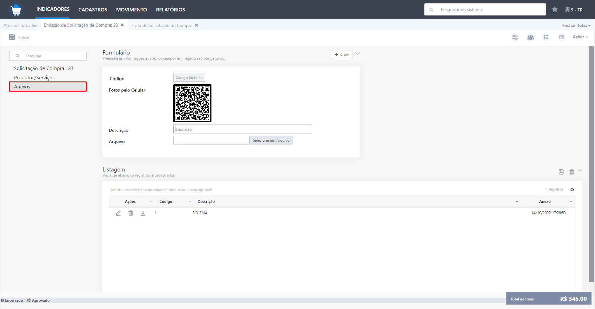Screen dimensions: 595x309
Task: Open the Descrição column dropdown arrow
Action: [517, 202]
